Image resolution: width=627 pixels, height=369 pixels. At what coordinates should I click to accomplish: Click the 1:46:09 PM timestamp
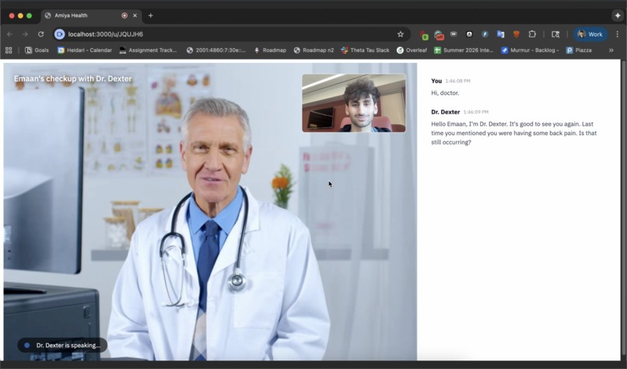click(x=476, y=112)
